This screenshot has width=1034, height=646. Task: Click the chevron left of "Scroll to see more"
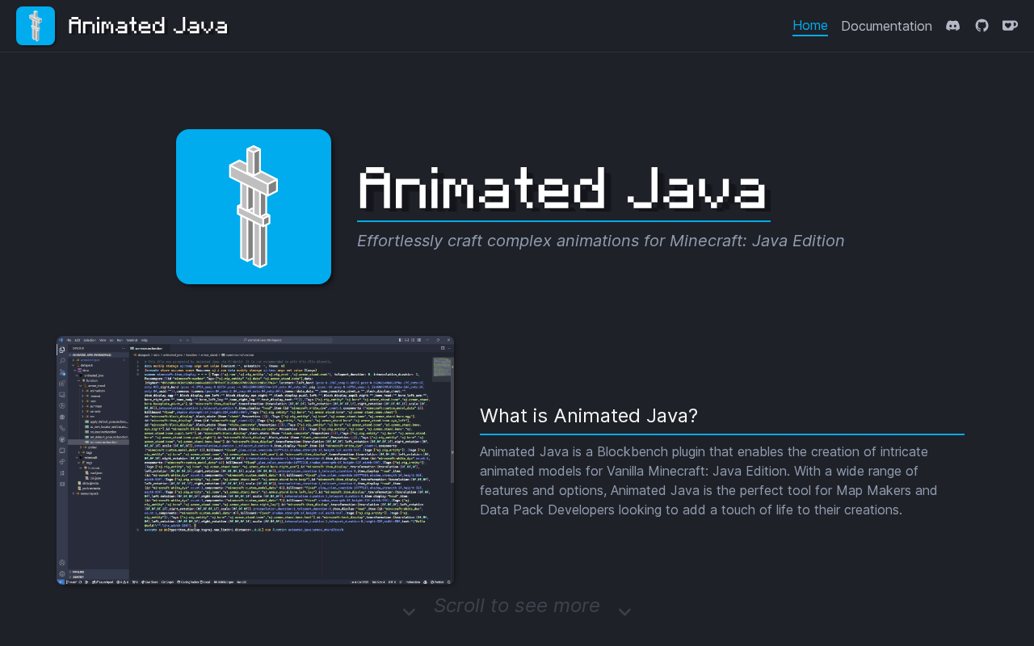click(410, 612)
